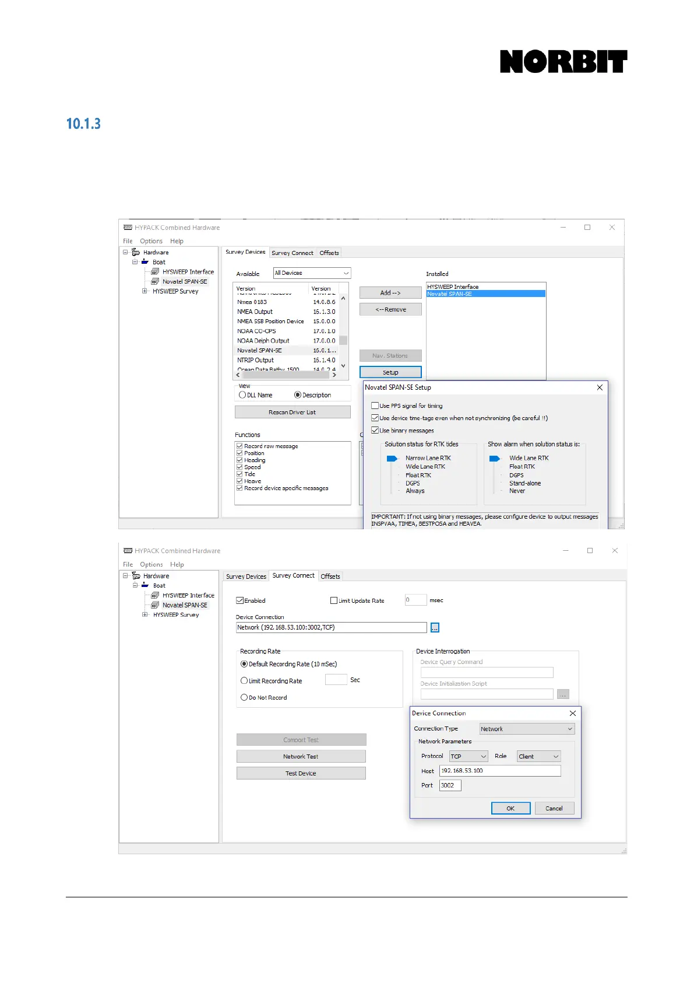Click Novatel SPAN-SE device icon in lower window tree
The width and height of the screenshot is (694, 982).
(155, 605)
